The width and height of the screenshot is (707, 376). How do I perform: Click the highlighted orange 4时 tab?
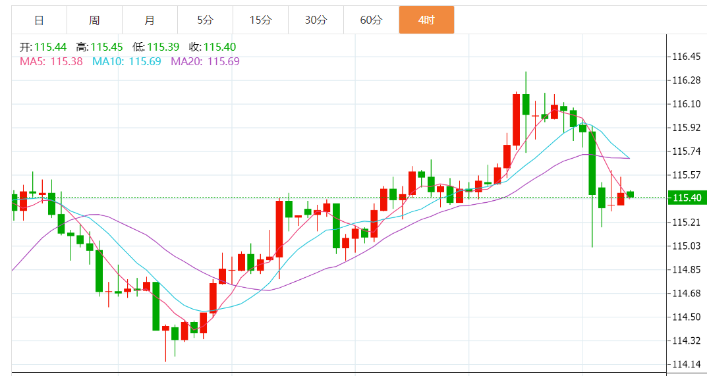(426, 20)
